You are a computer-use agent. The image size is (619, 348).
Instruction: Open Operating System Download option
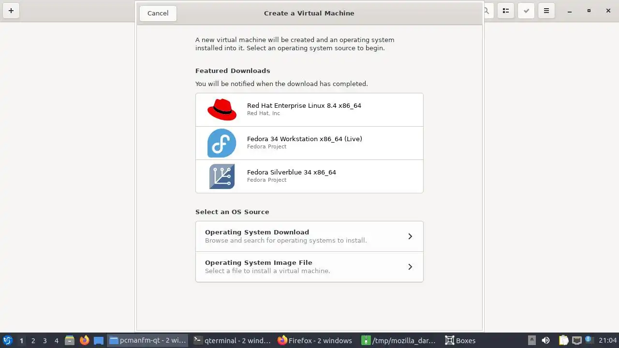pyautogui.click(x=309, y=236)
